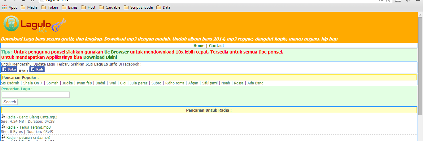The image size is (423, 141).
Task: Click 'Size: 4.24 MB | Duration: 04:38' text
Action: (x=28, y=122)
